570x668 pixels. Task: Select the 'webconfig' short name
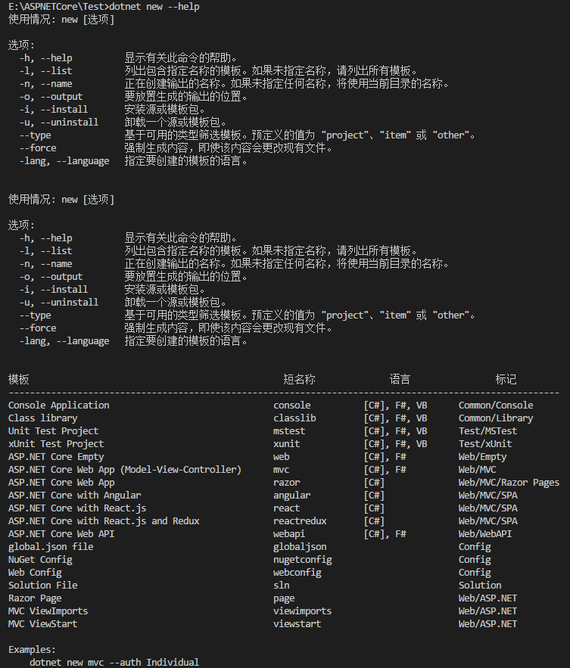click(297, 572)
